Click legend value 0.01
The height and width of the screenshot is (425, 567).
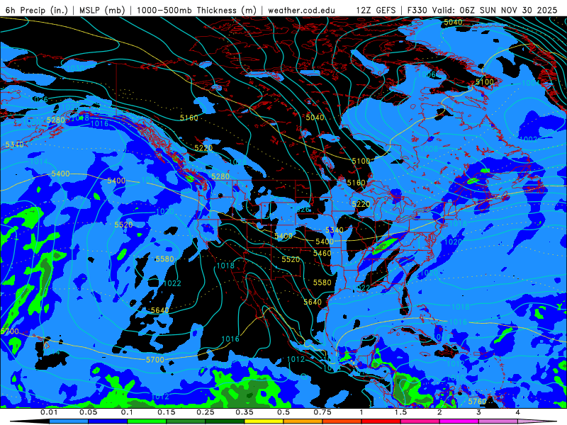pos(49,412)
